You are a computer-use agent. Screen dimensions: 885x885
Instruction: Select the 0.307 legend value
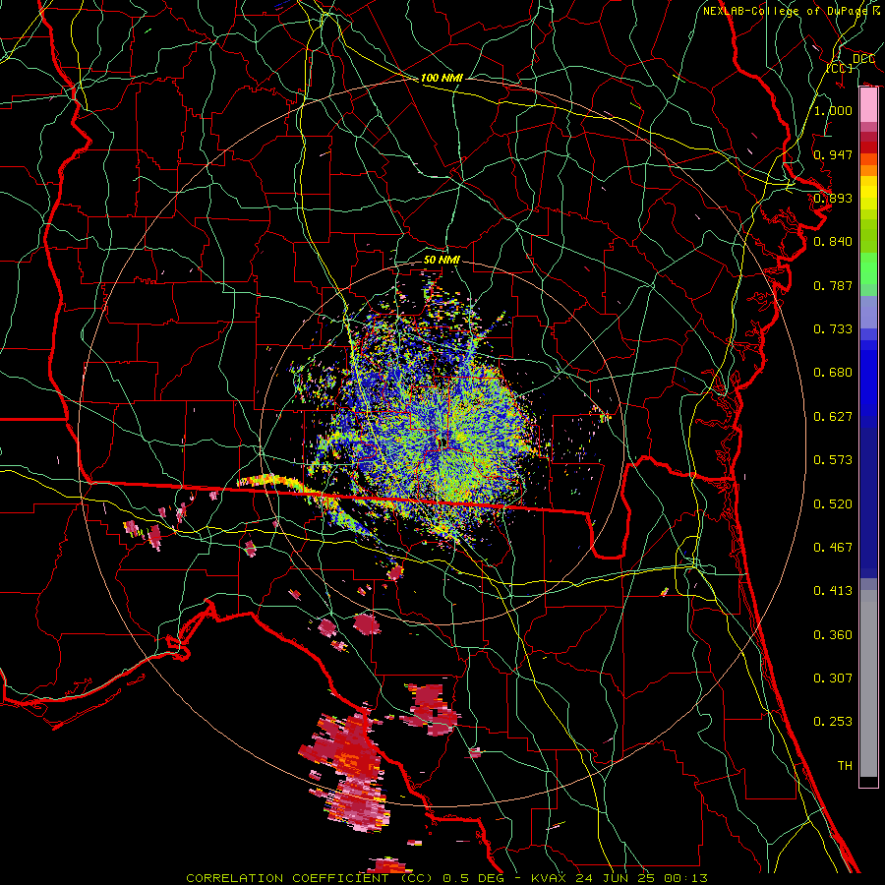pos(833,678)
